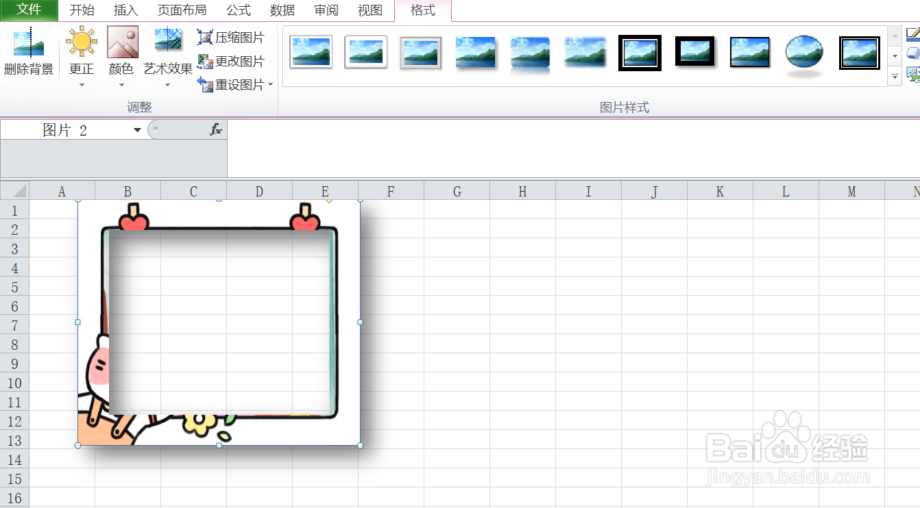920x508 pixels.
Task: Select row 16 header
Action: [14, 498]
